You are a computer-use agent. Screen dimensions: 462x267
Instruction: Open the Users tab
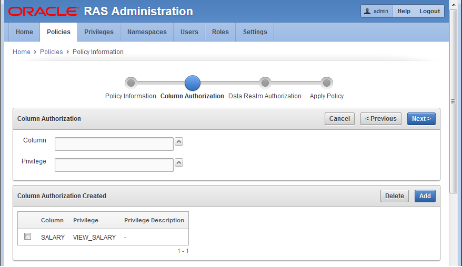pyautogui.click(x=189, y=32)
